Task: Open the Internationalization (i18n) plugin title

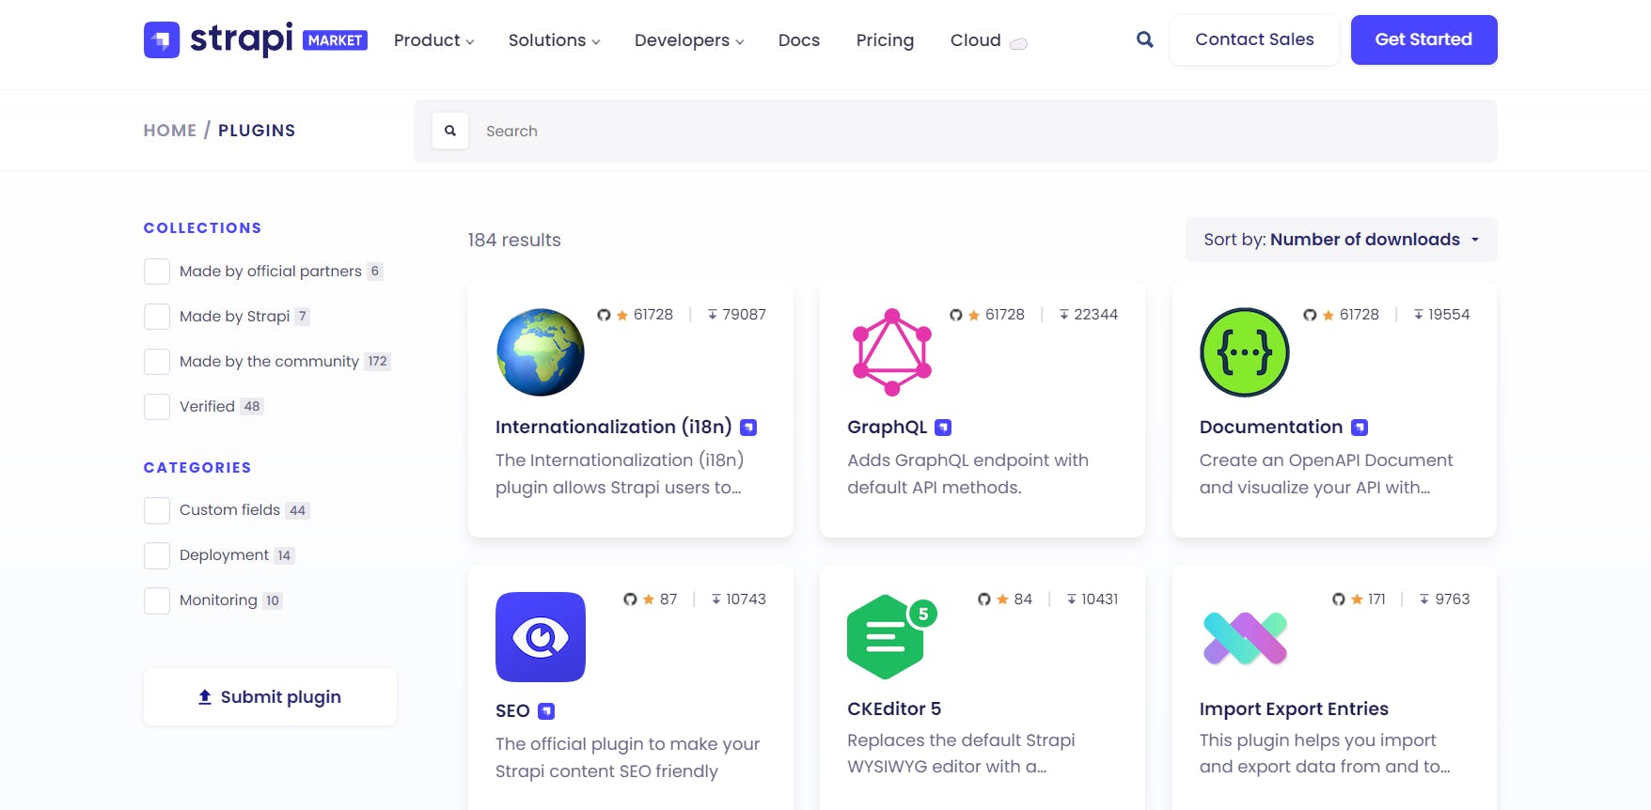Action: coord(614,428)
